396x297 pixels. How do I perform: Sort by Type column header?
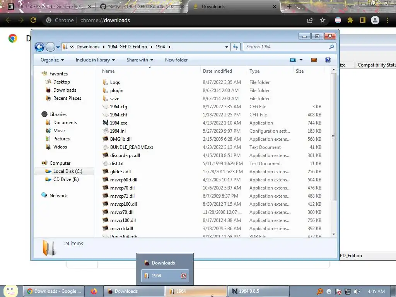(254, 71)
